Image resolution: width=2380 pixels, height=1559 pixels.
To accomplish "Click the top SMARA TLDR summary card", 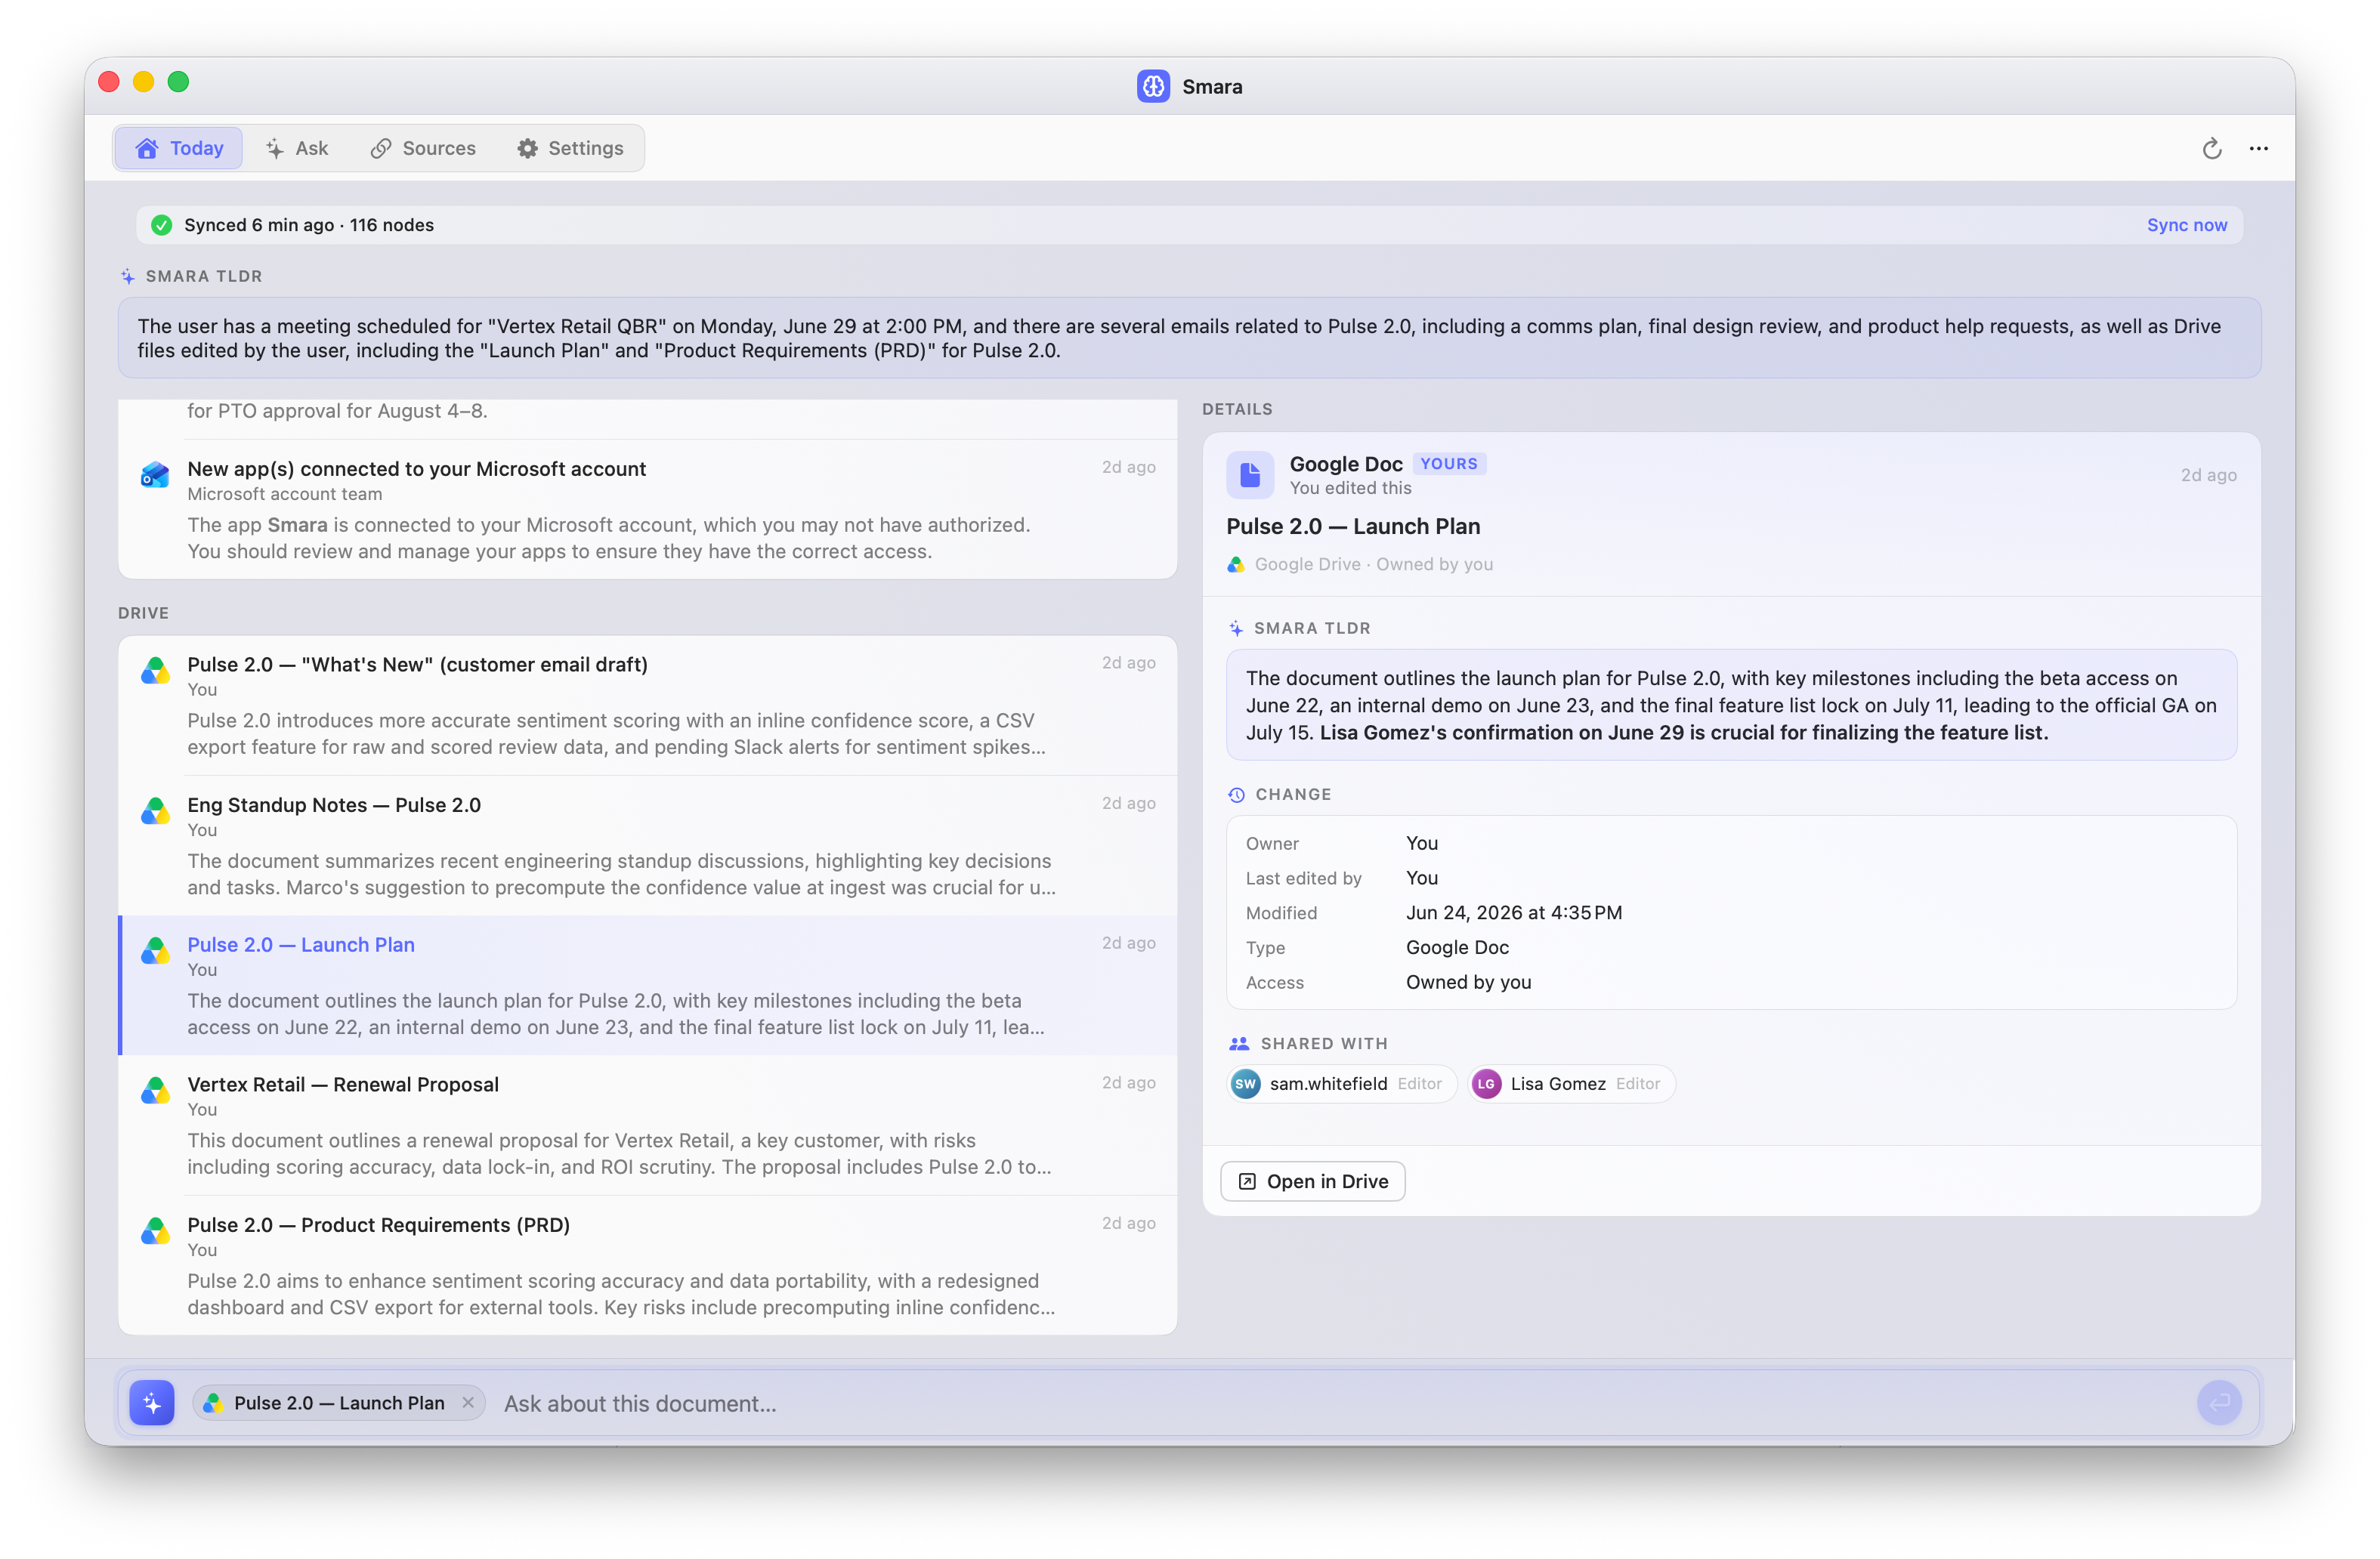I will coord(1189,338).
